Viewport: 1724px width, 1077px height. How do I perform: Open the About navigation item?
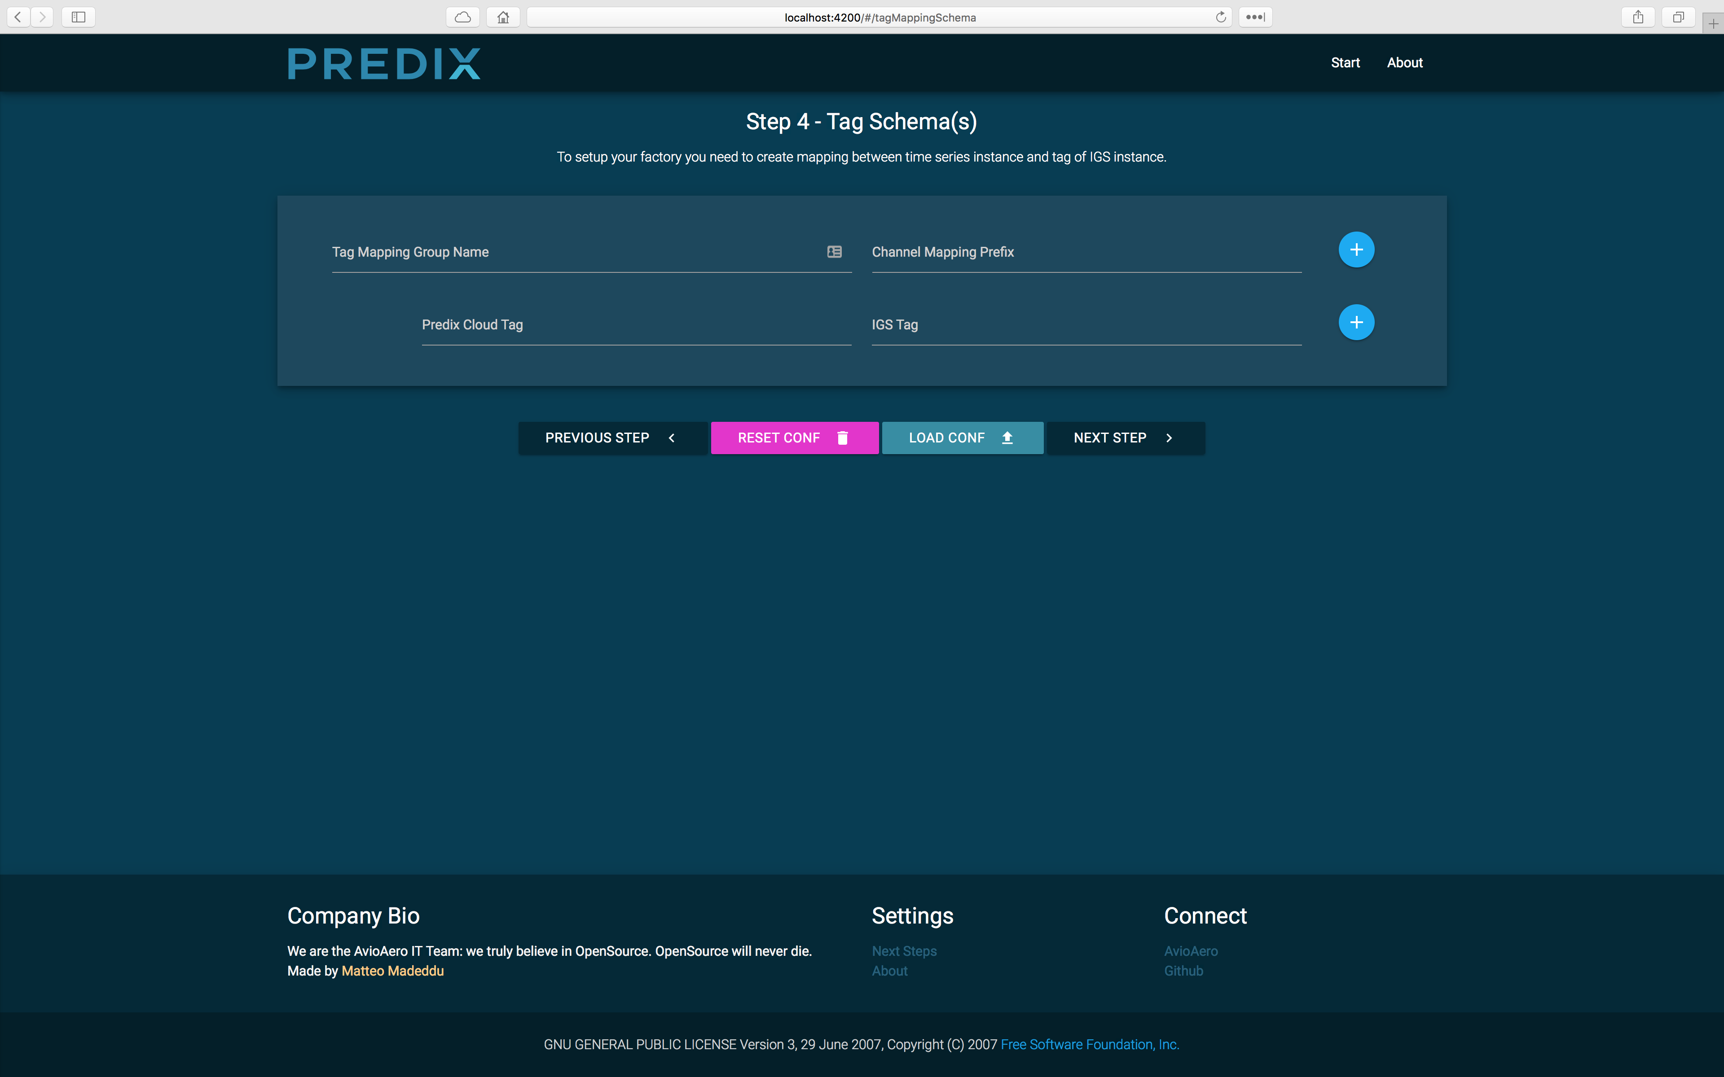coord(1404,63)
